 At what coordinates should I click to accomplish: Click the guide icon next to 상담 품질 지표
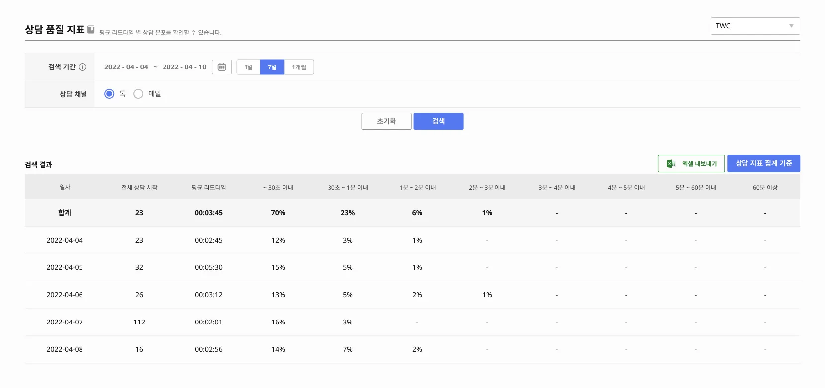click(x=91, y=30)
